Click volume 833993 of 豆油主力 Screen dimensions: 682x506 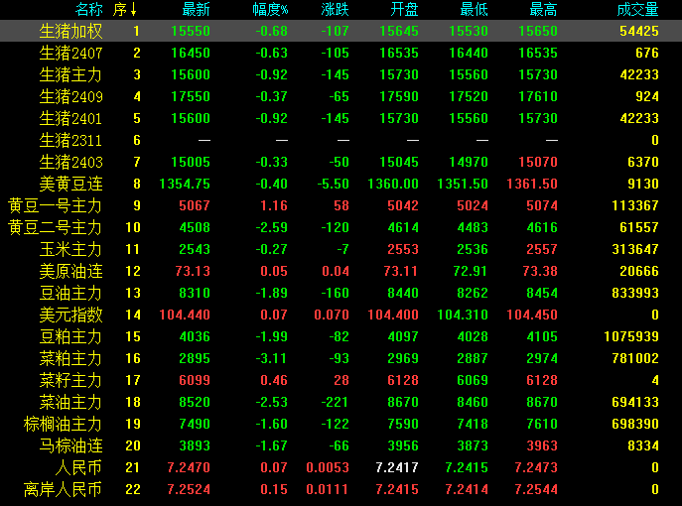tap(635, 293)
